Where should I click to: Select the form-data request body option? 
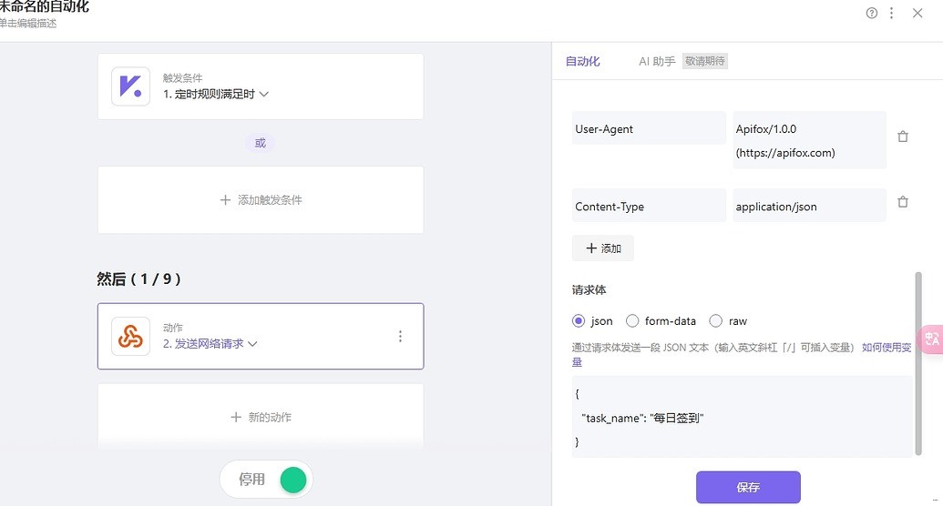632,320
